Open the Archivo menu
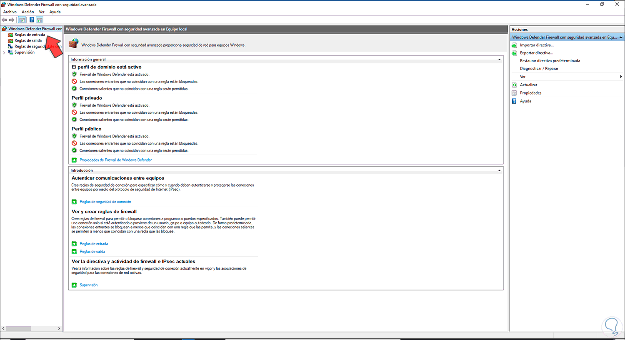625x340 pixels. point(10,12)
